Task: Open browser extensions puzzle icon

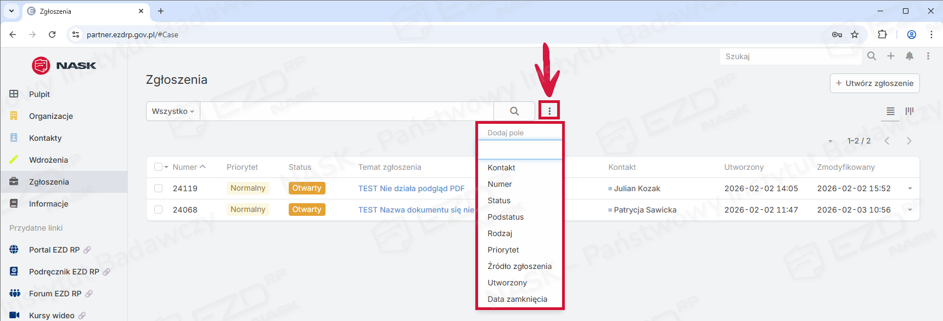Action: pyautogui.click(x=882, y=35)
